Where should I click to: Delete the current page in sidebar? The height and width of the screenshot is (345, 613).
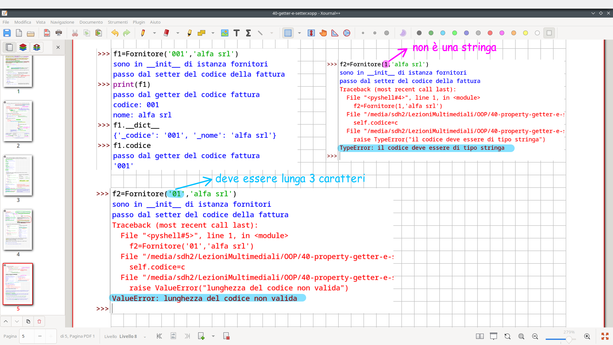click(39, 321)
